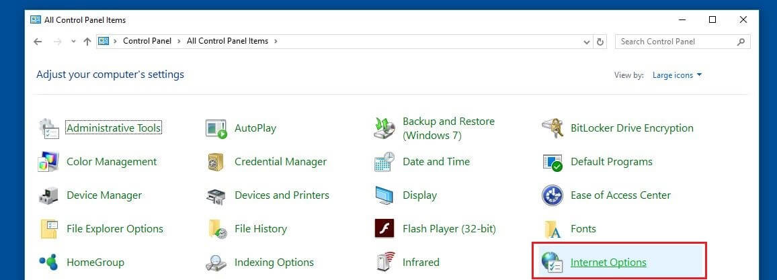Launch Backup and Restore icon
The height and width of the screenshot is (280, 777).
(x=384, y=128)
